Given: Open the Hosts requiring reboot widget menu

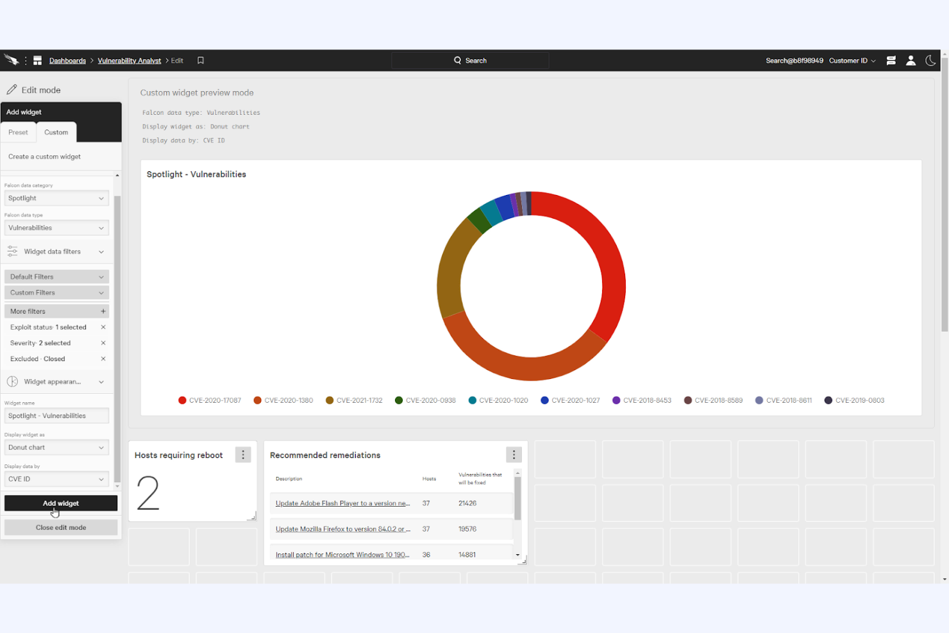Looking at the screenshot, I should coord(242,454).
